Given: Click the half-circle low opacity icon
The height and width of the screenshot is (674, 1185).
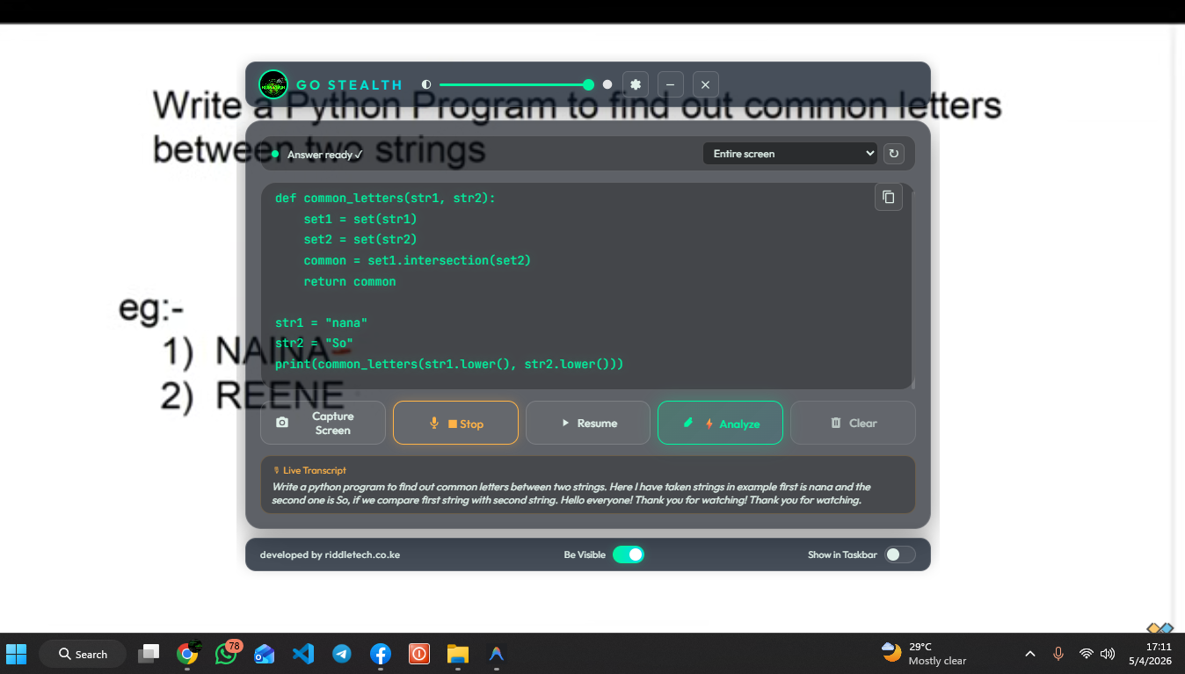Looking at the screenshot, I should pyautogui.click(x=426, y=84).
